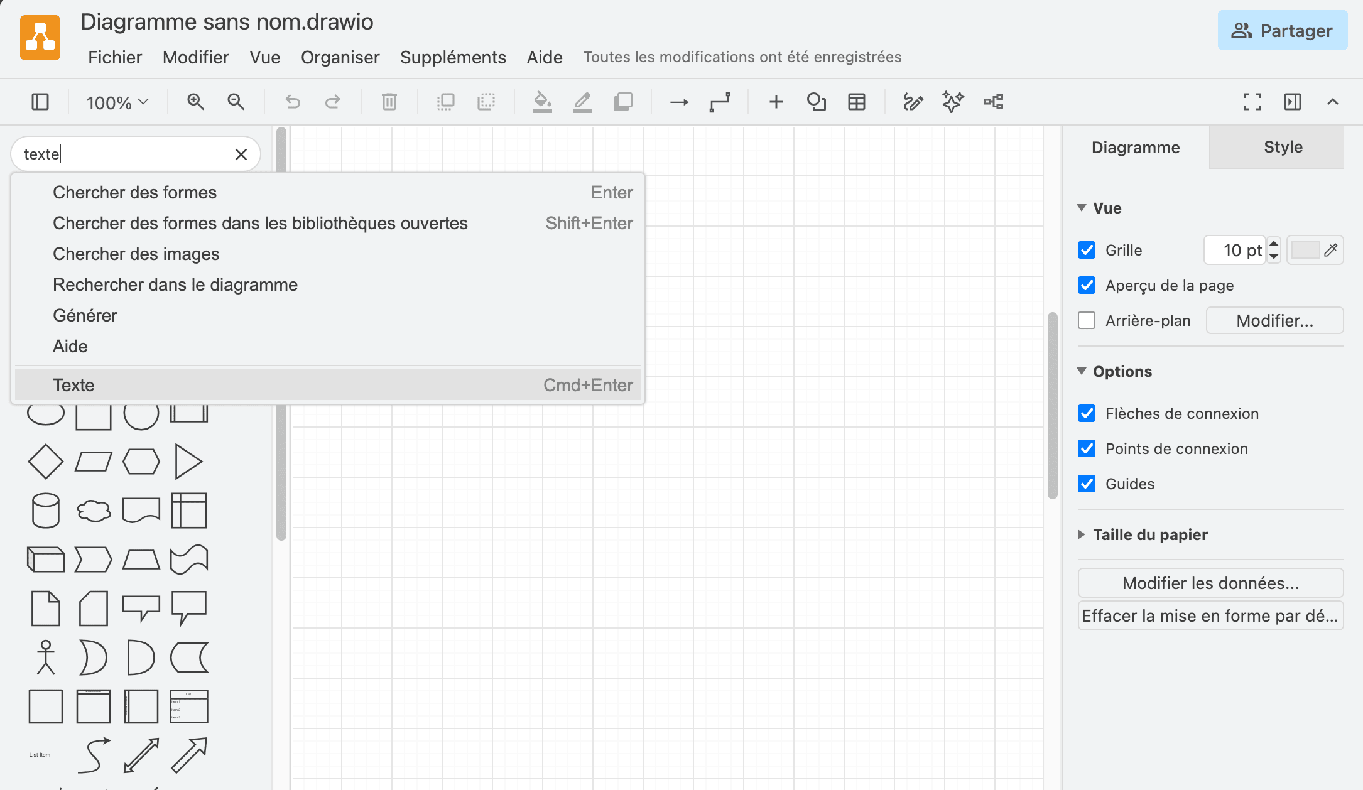Open the table insert icon

pos(857,102)
